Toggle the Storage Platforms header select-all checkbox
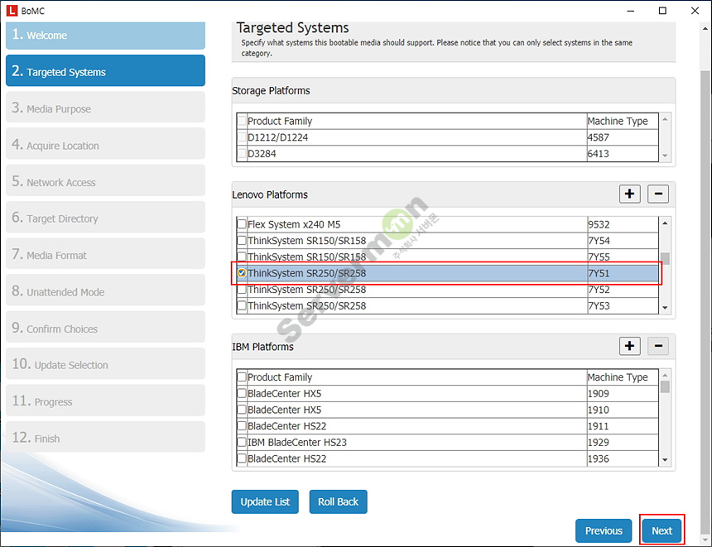 coord(242,121)
